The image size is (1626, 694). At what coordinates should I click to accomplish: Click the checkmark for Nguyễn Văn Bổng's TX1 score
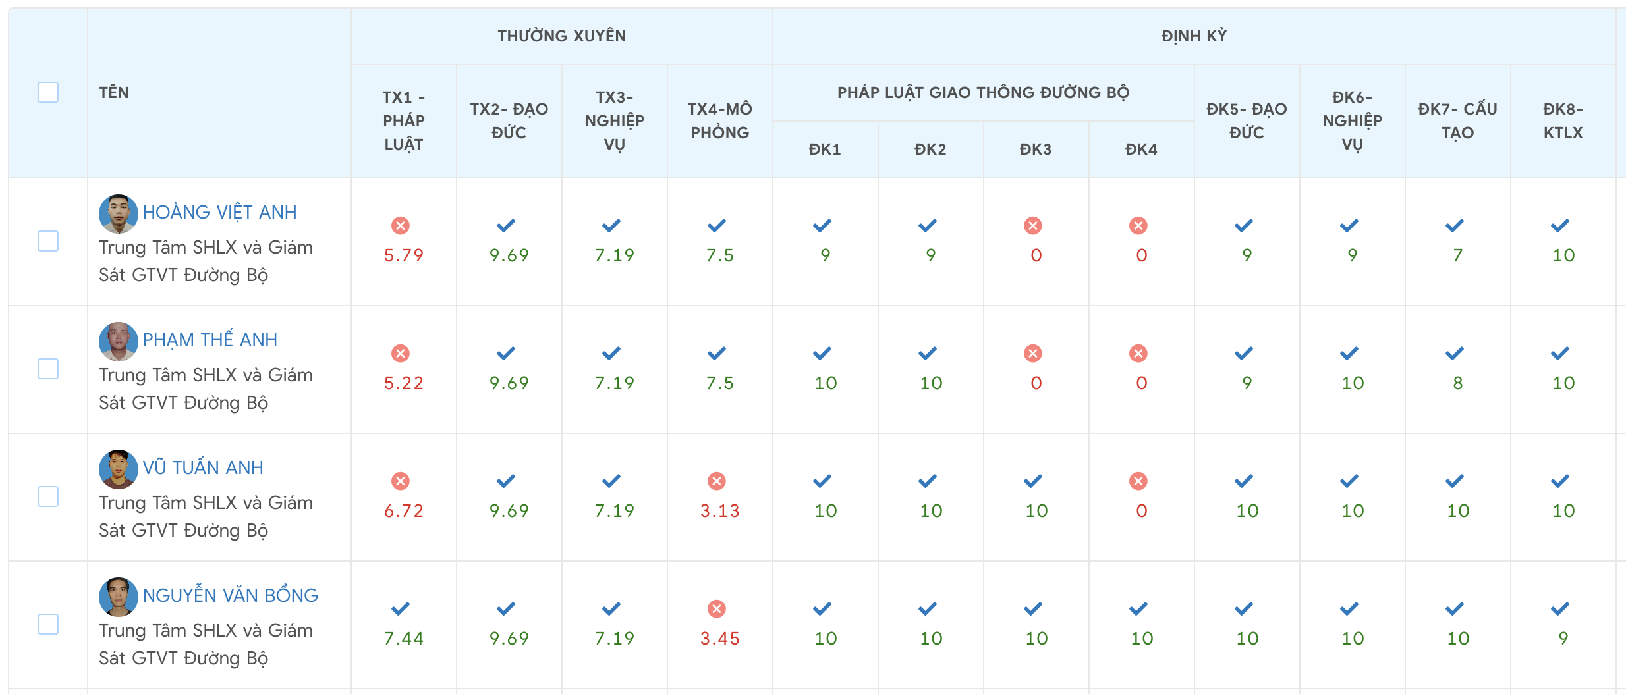[x=401, y=609]
